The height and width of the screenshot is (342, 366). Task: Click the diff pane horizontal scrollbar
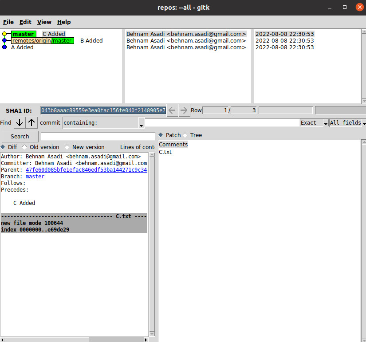coord(75,339)
